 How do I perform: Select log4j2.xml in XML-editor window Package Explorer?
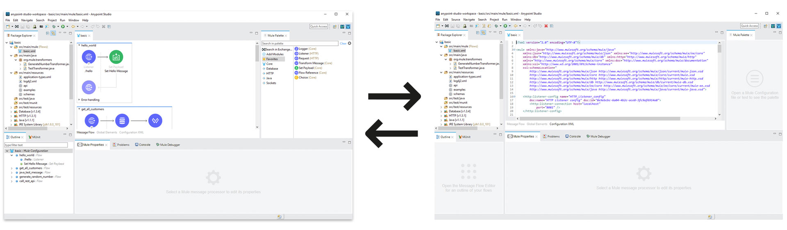(x=457, y=81)
